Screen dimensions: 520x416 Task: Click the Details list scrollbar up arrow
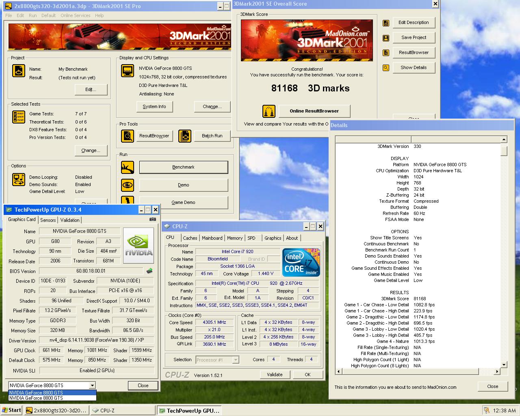[x=504, y=139]
